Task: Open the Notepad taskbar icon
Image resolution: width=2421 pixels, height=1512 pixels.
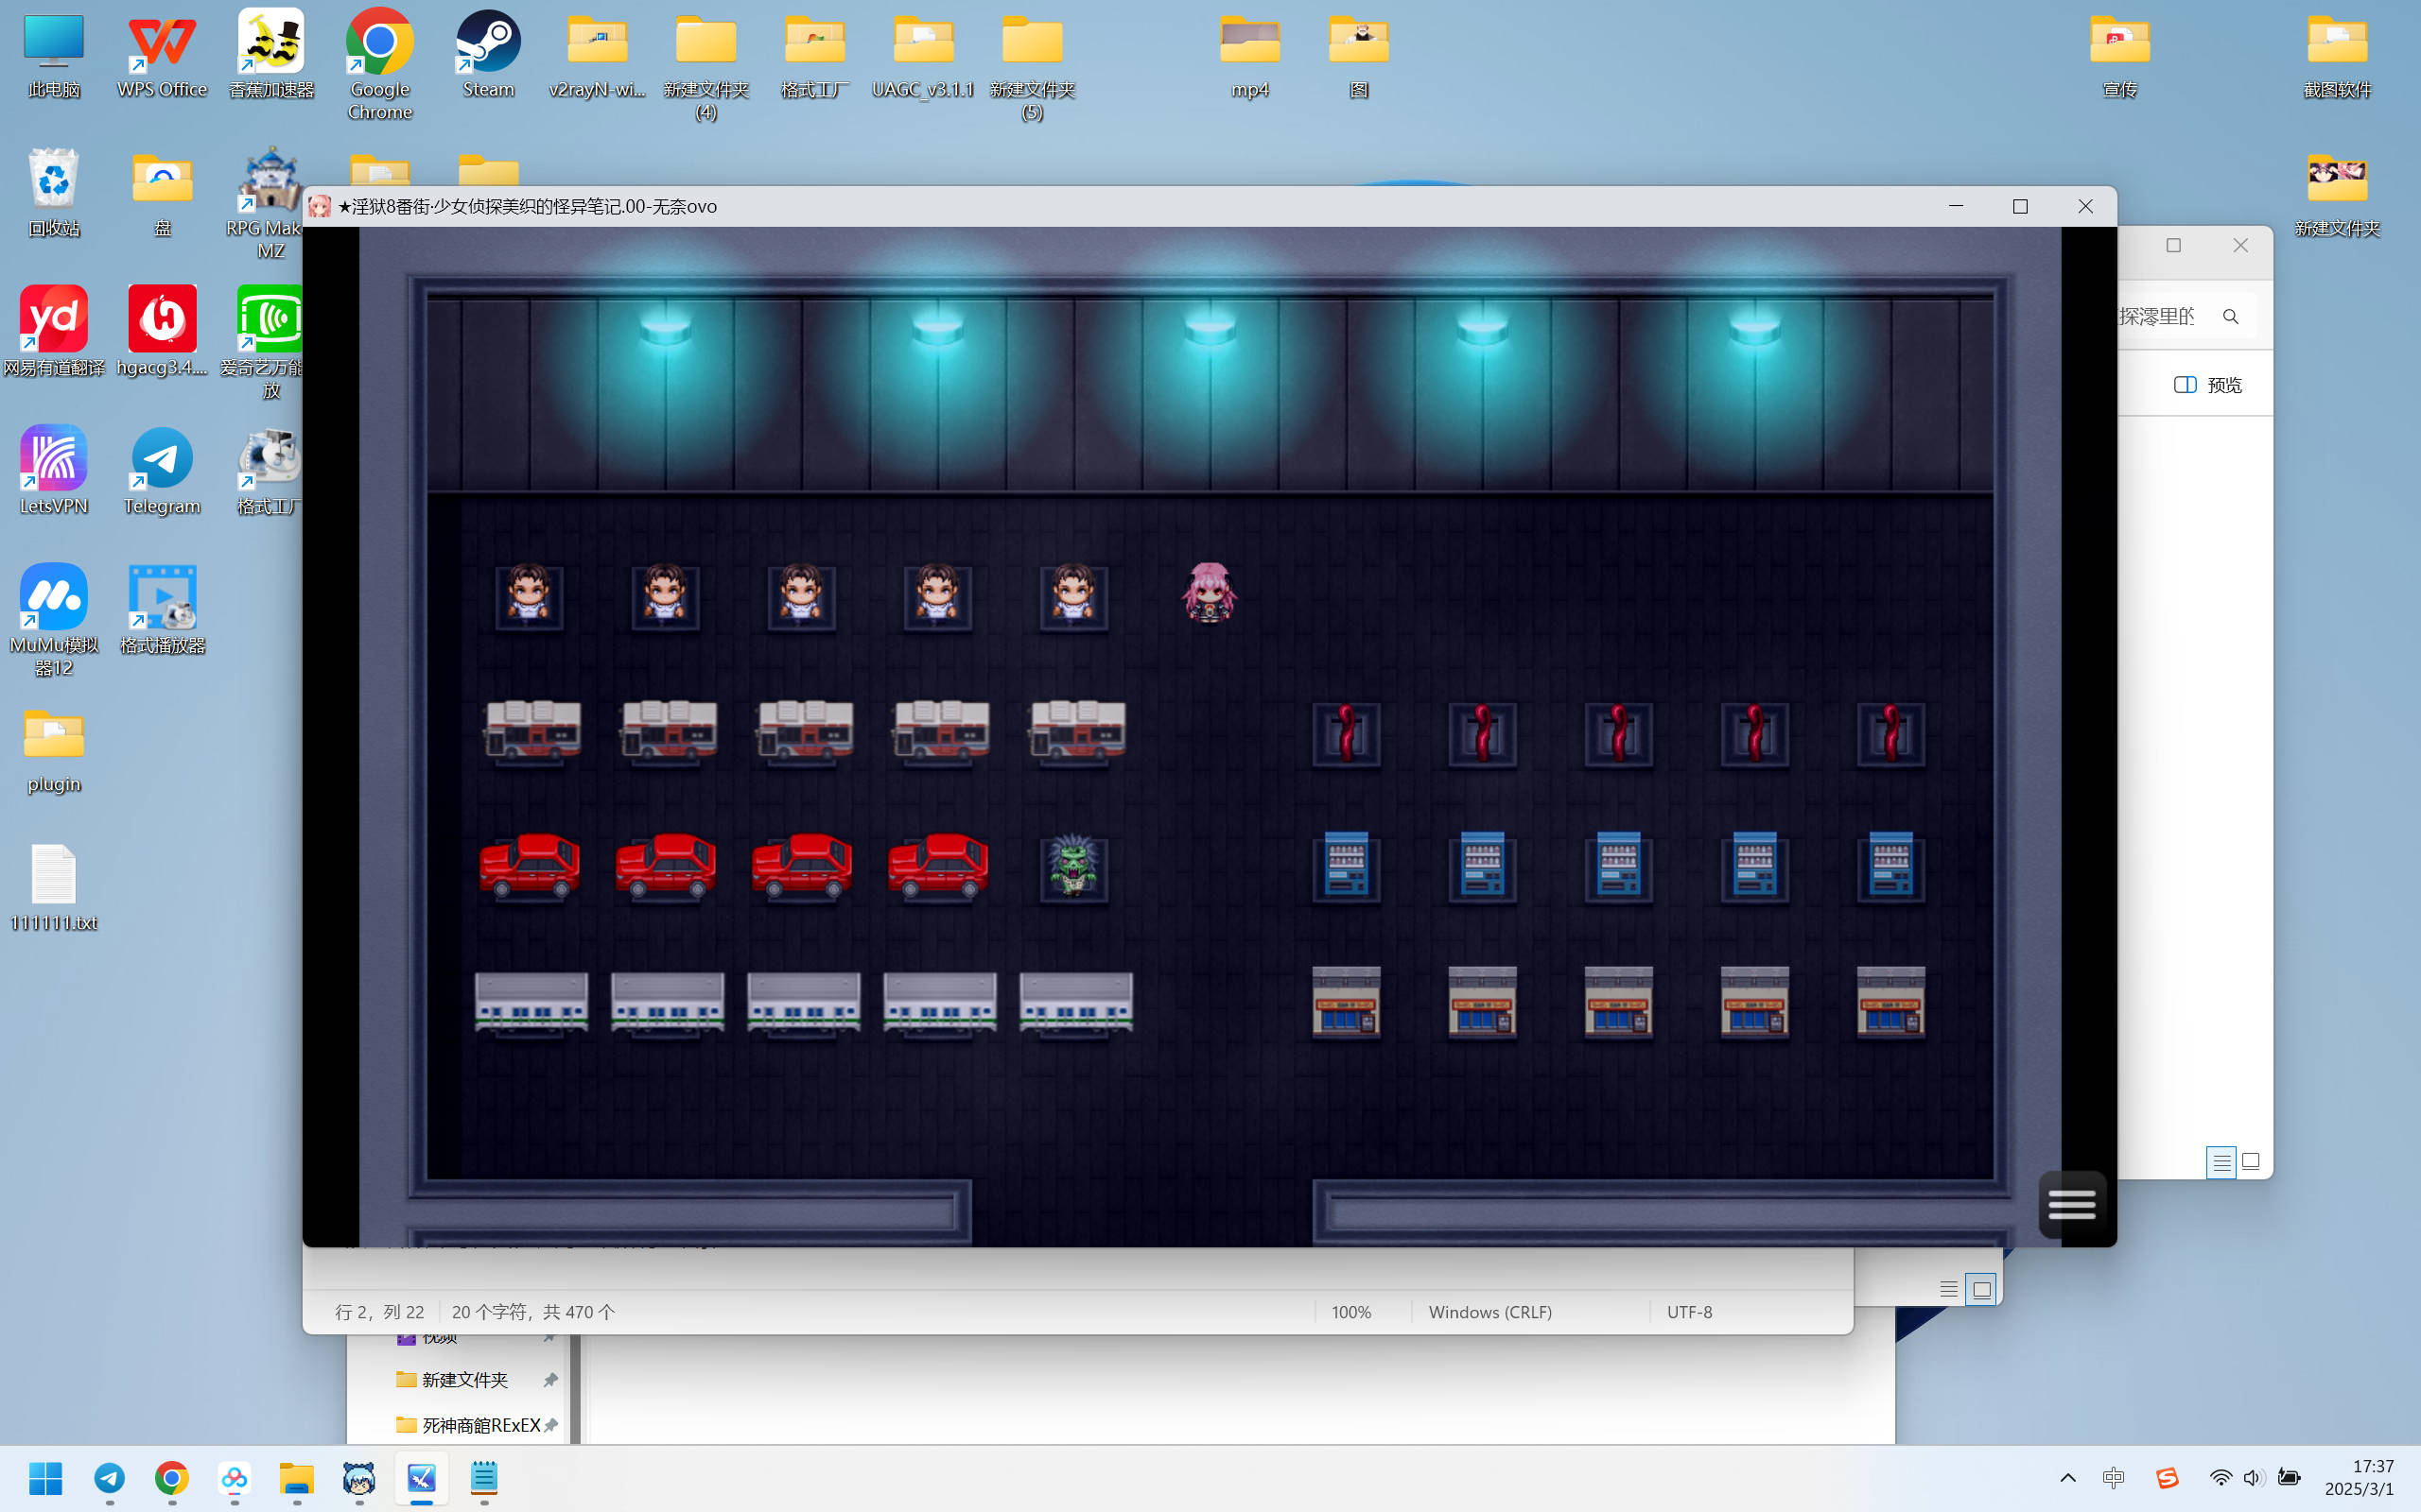Action: click(x=484, y=1478)
